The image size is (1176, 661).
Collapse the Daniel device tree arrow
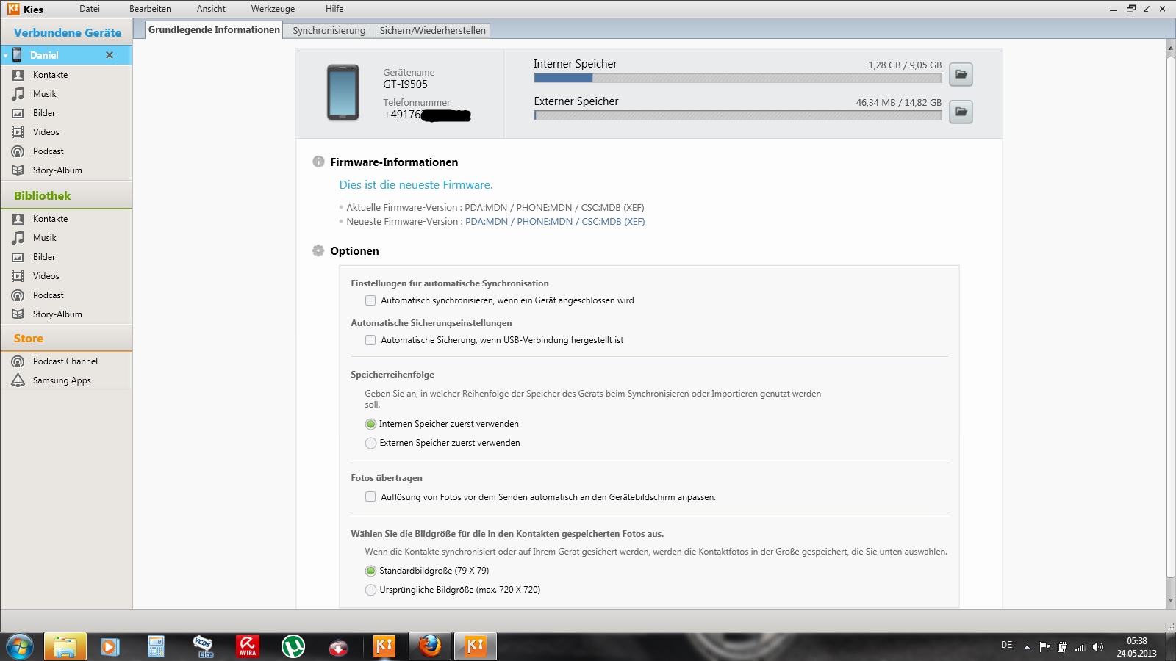pyautogui.click(x=6, y=56)
